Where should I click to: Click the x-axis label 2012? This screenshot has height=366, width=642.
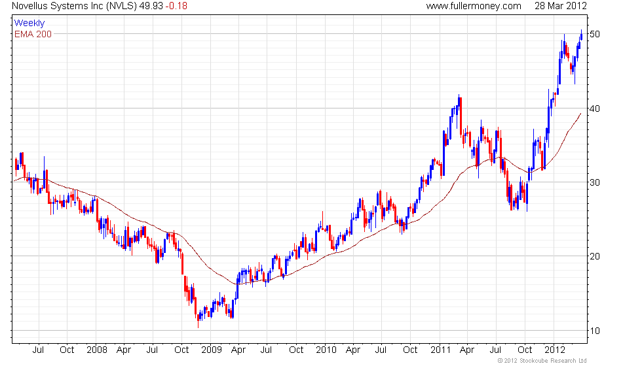pos(555,350)
